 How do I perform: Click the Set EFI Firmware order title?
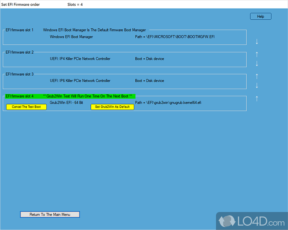[21, 4]
